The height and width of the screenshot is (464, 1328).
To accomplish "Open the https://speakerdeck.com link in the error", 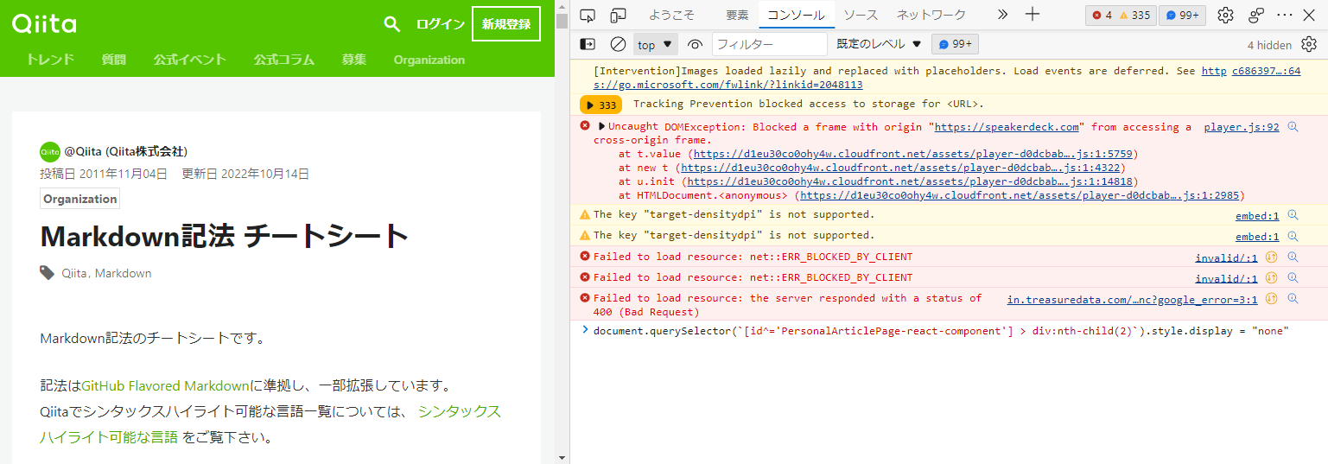I will click(x=1007, y=127).
